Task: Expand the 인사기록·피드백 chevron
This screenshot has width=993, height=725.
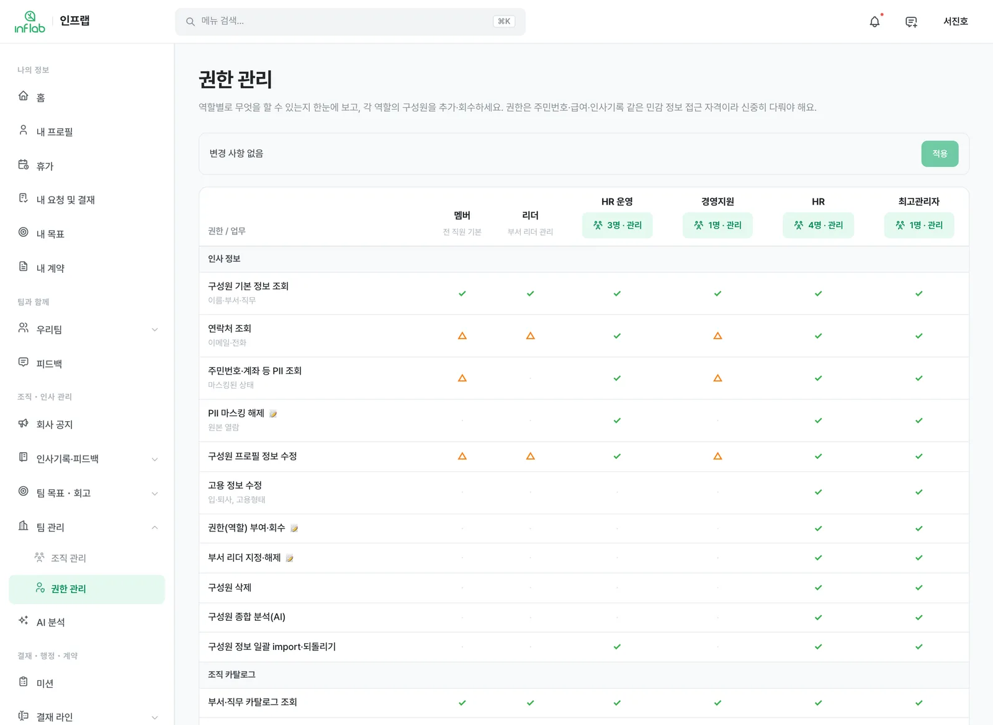Action: [x=155, y=459]
